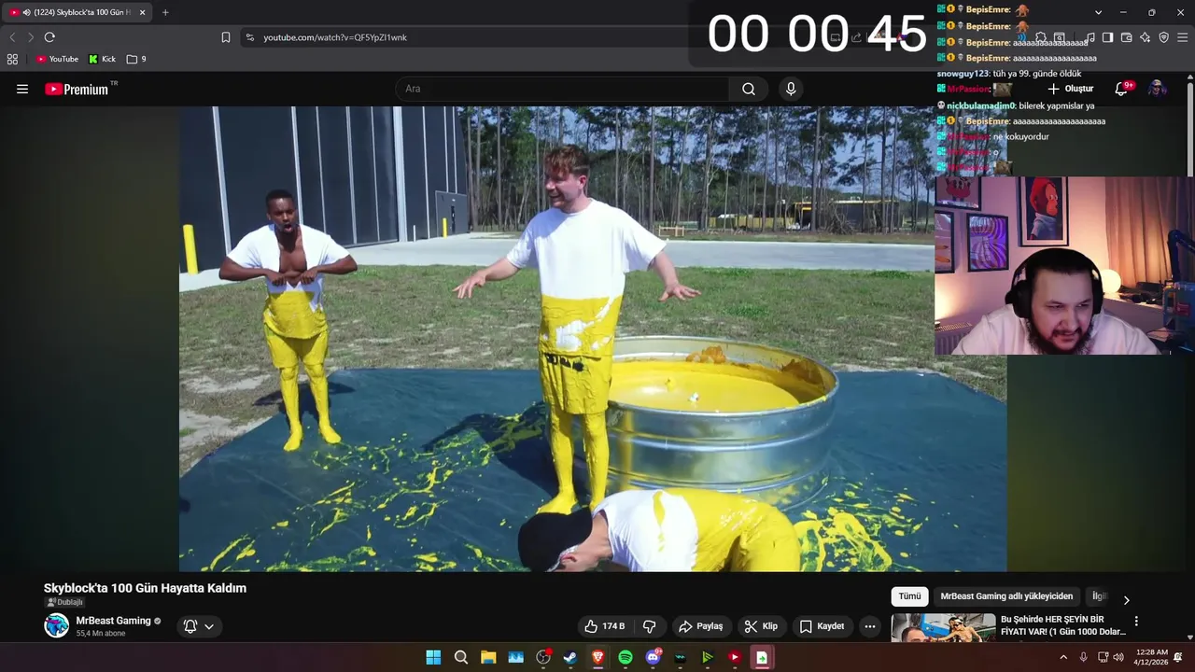Open tab search dropdown arrow in title bar
This screenshot has width=1195, height=672.
[1098, 12]
